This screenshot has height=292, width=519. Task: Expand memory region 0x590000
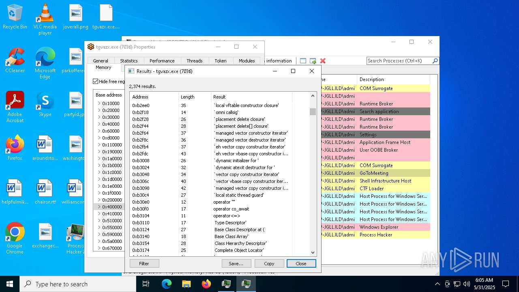point(99,234)
